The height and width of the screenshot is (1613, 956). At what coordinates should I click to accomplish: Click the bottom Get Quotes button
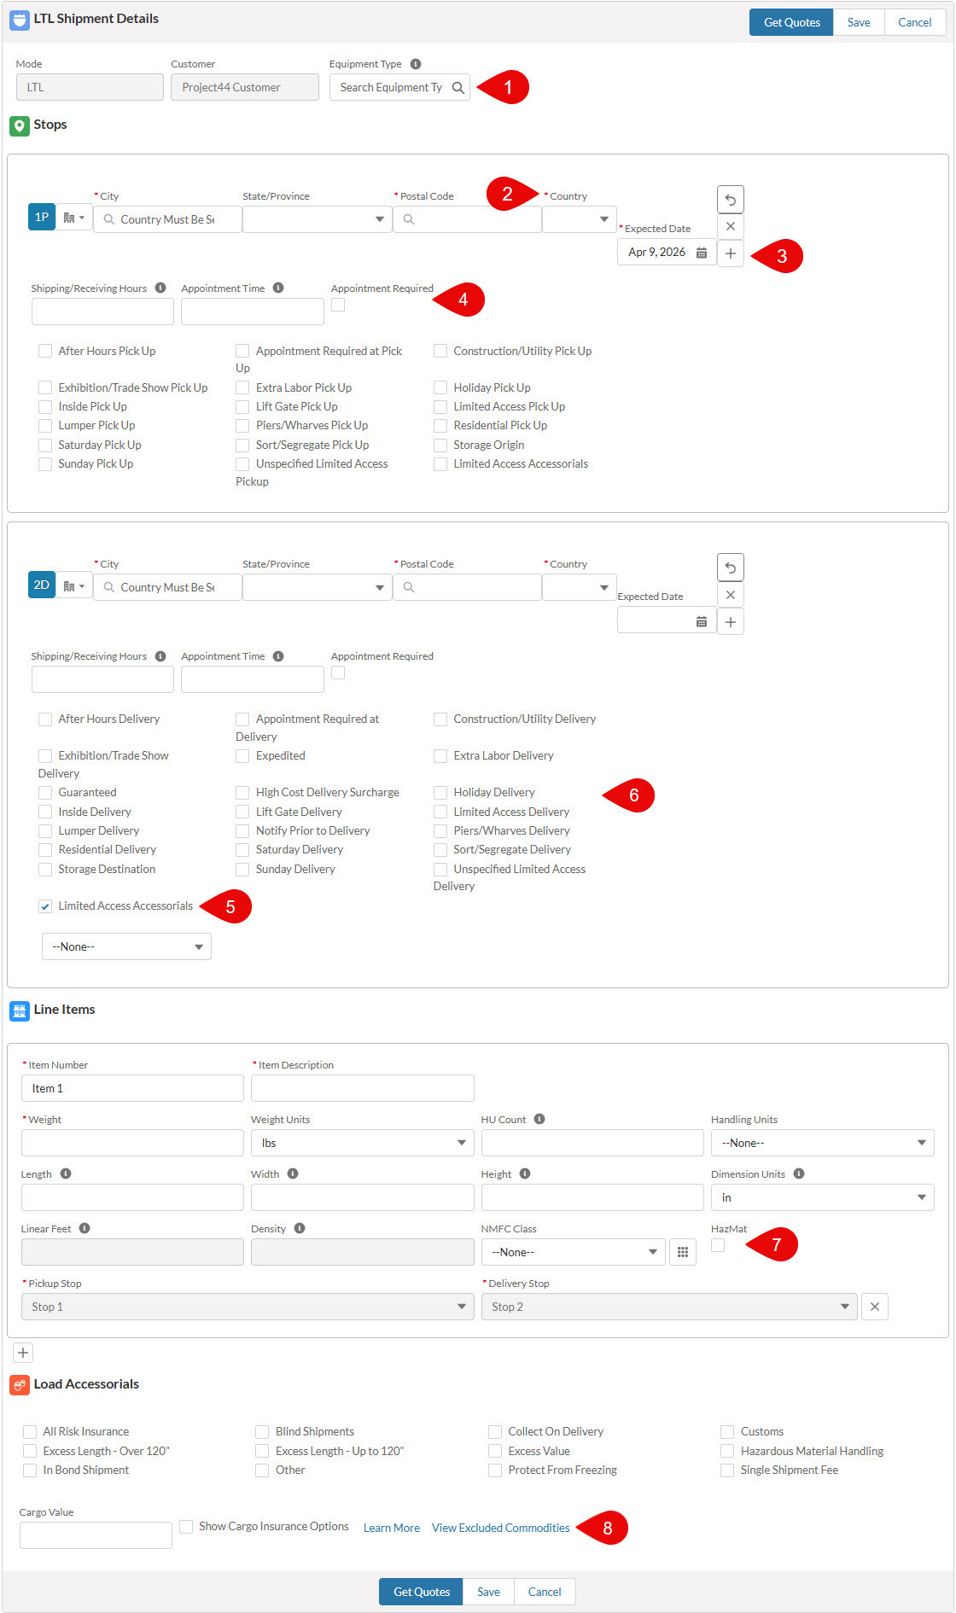421,1592
